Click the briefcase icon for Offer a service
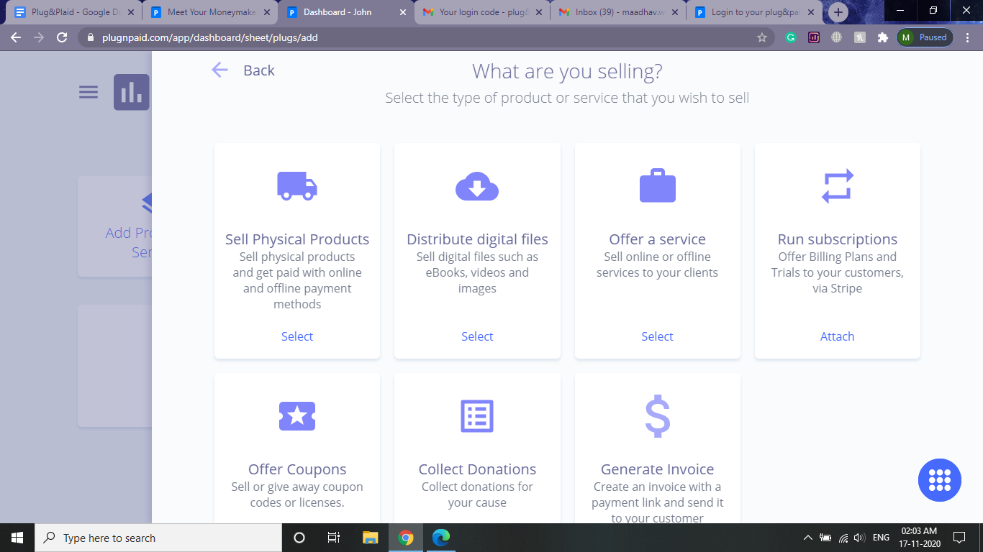This screenshot has height=552, width=983. coord(658,185)
